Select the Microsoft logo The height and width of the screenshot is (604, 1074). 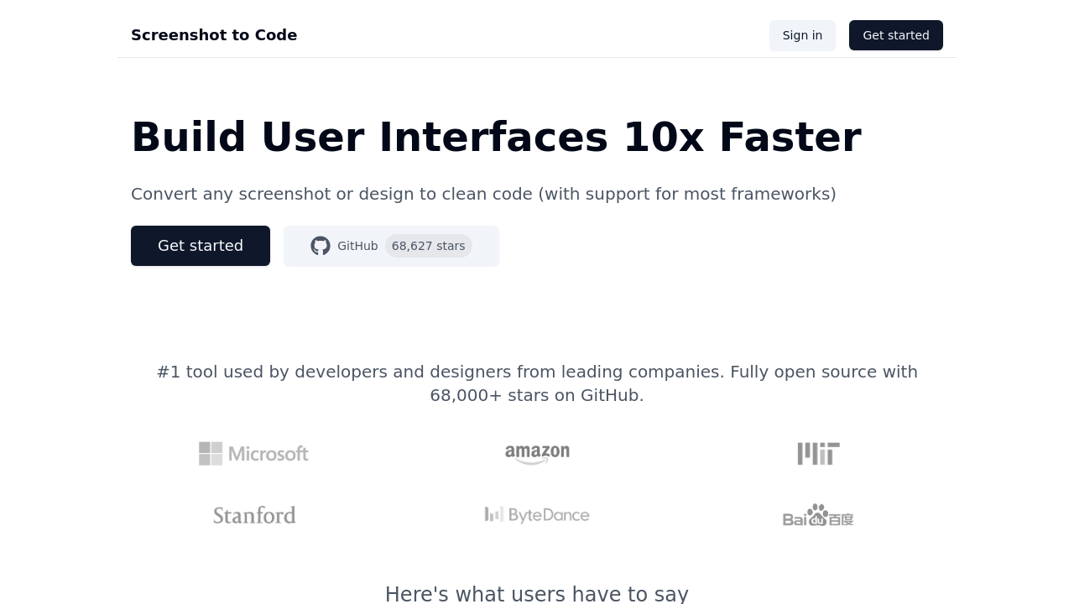tap(253, 453)
